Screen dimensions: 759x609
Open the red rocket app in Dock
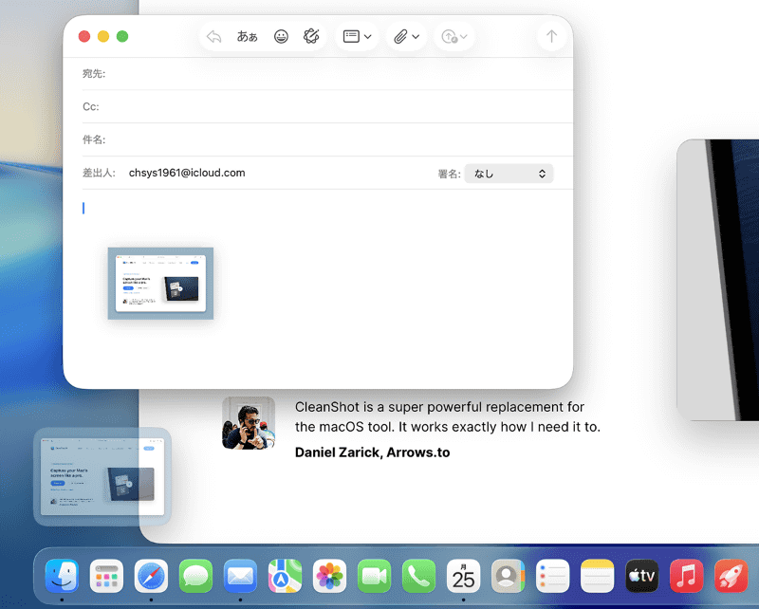(731, 576)
